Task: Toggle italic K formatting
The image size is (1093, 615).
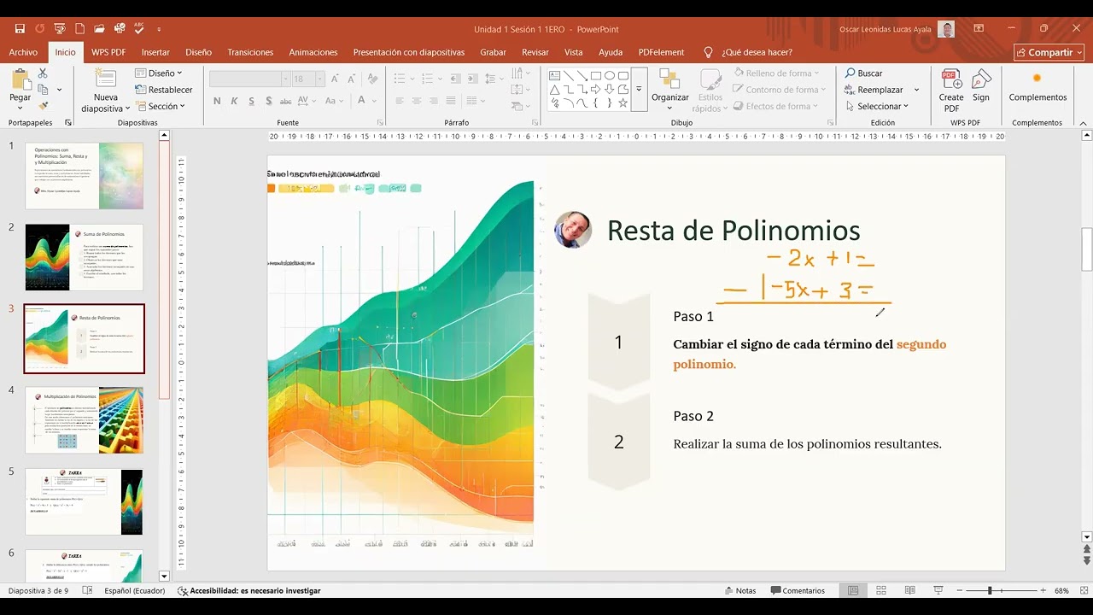Action: pos(234,101)
